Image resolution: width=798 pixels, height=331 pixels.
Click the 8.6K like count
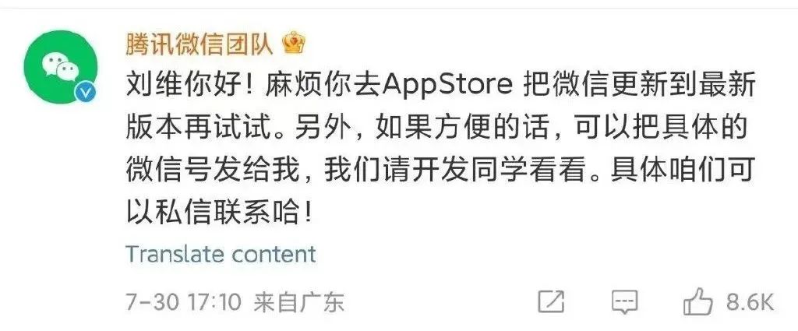click(750, 302)
